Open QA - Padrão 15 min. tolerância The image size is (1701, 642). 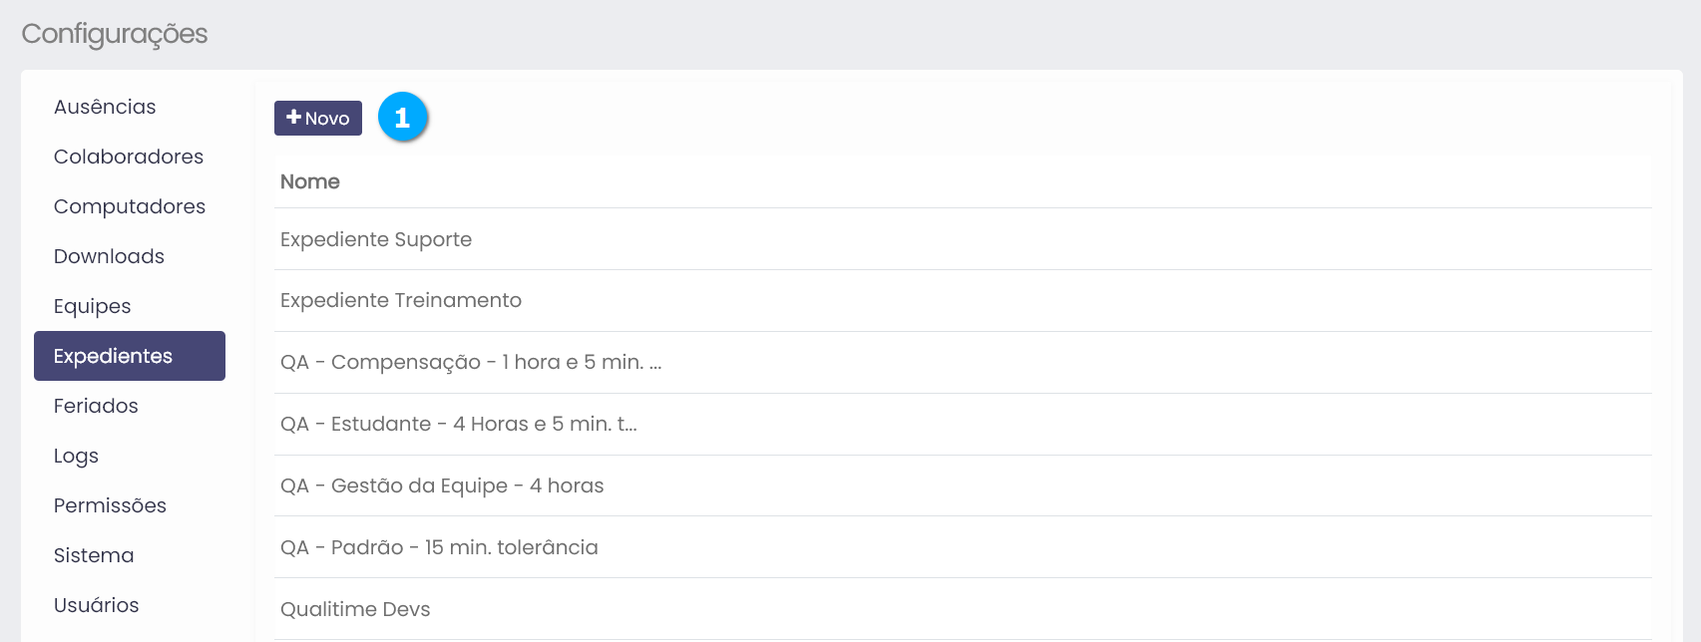coord(439,547)
